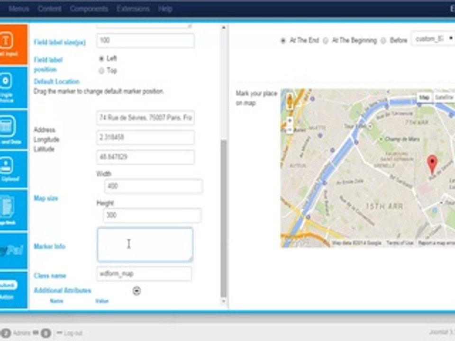Click the Address input field

[146, 118]
